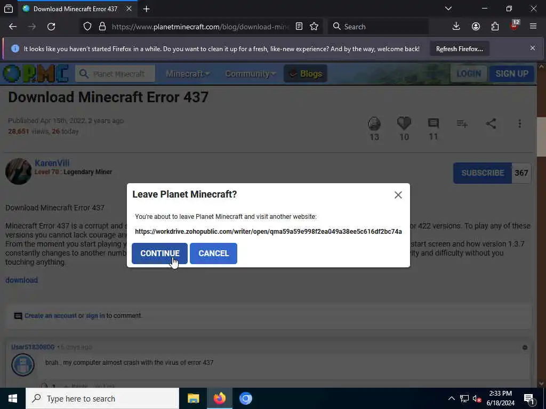Open File Explorer from taskbar

coord(193,398)
